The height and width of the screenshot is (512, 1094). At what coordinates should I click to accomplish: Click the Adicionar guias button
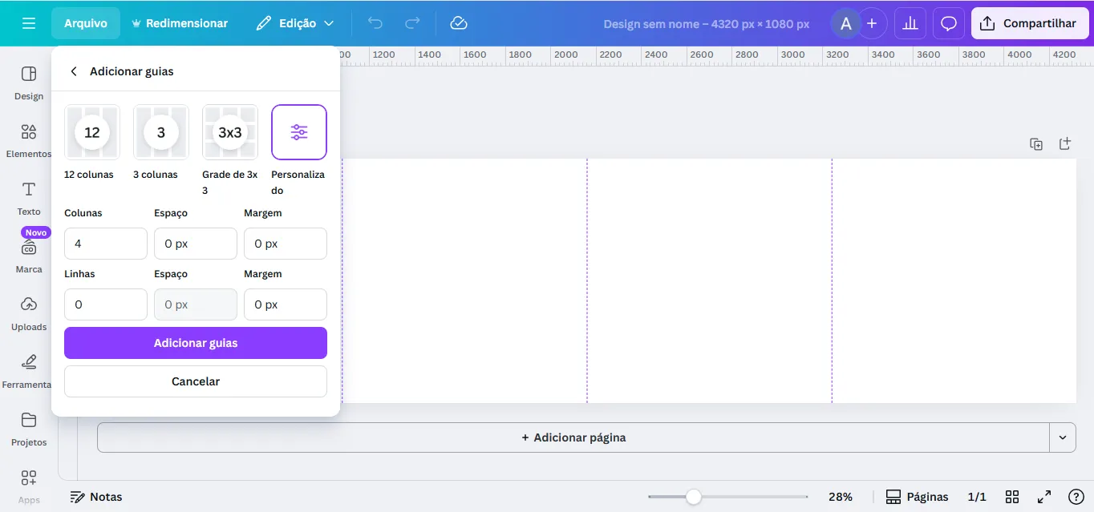196,343
